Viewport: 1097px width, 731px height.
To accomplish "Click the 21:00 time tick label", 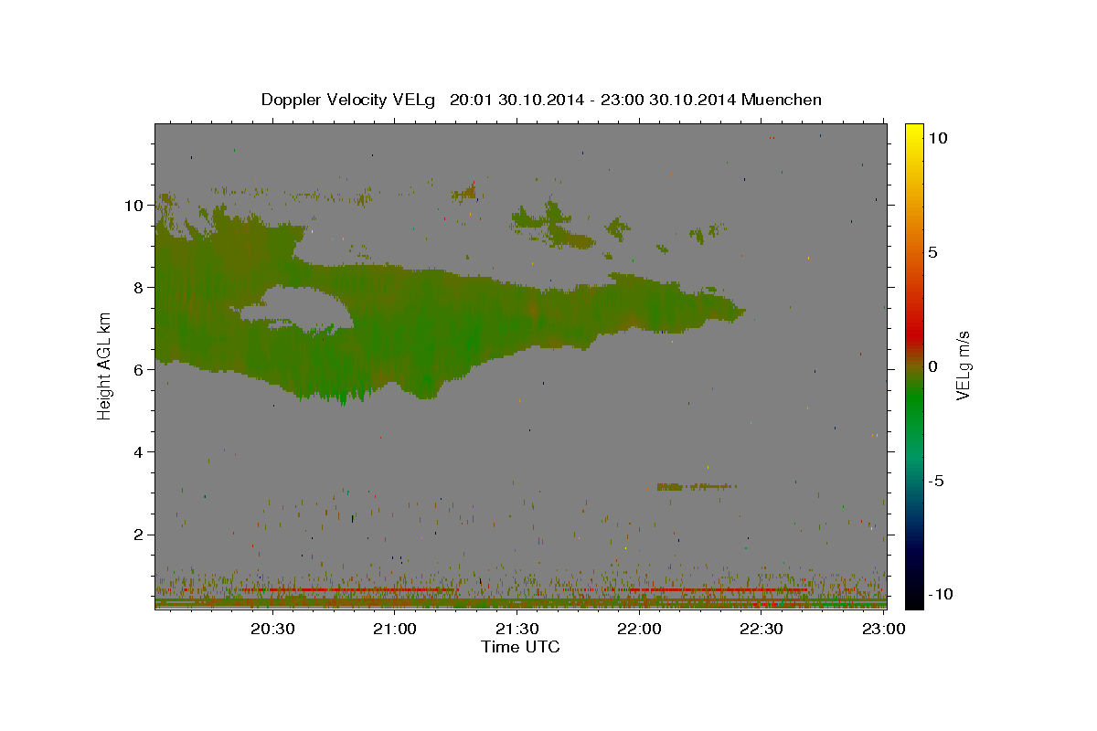I will tap(395, 629).
